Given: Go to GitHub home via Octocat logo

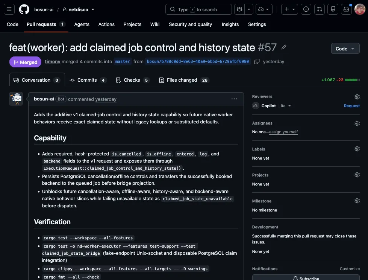Looking at the screenshot, I should (24, 9).
